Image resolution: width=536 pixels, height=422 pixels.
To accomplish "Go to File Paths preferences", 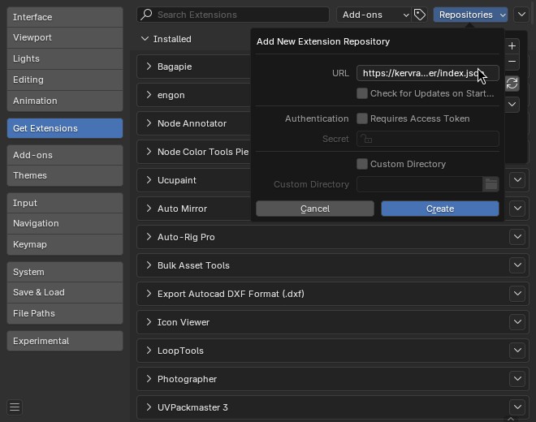I will [x=65, y=314].
